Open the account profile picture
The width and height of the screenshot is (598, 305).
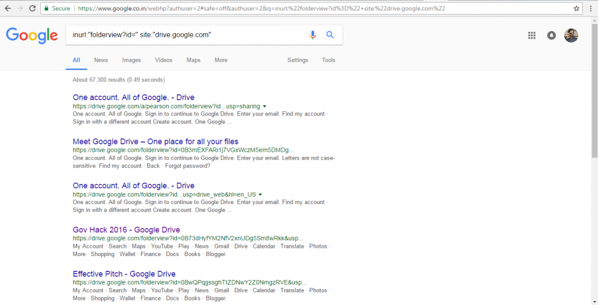(x=571, y=36)
